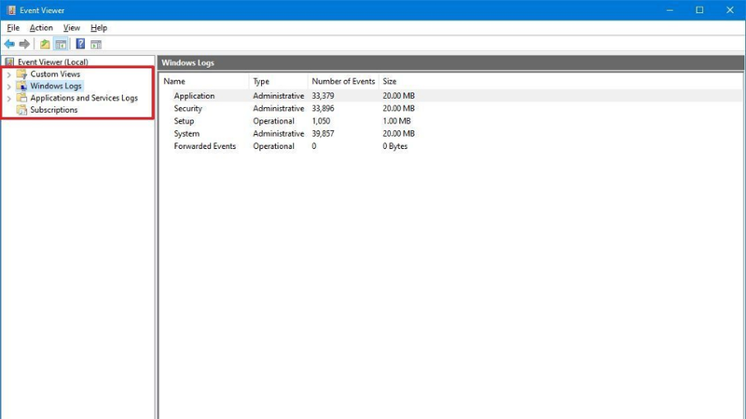This screenshot has height=419, width=746.
Task: Expand the Windows Logs tree node
Action: click(x=8, y=87)
